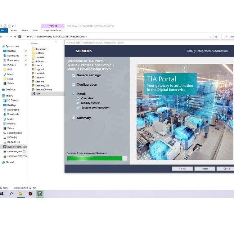This screenshot has width=234, height=234.
Task: Open Quick access Downloads
Action: tap(11, 55)
